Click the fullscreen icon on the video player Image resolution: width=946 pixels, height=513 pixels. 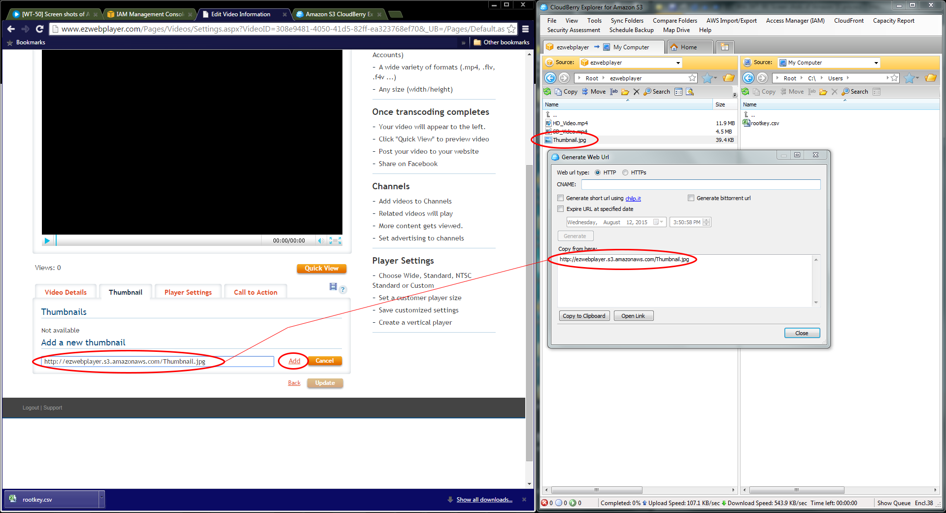336,240
